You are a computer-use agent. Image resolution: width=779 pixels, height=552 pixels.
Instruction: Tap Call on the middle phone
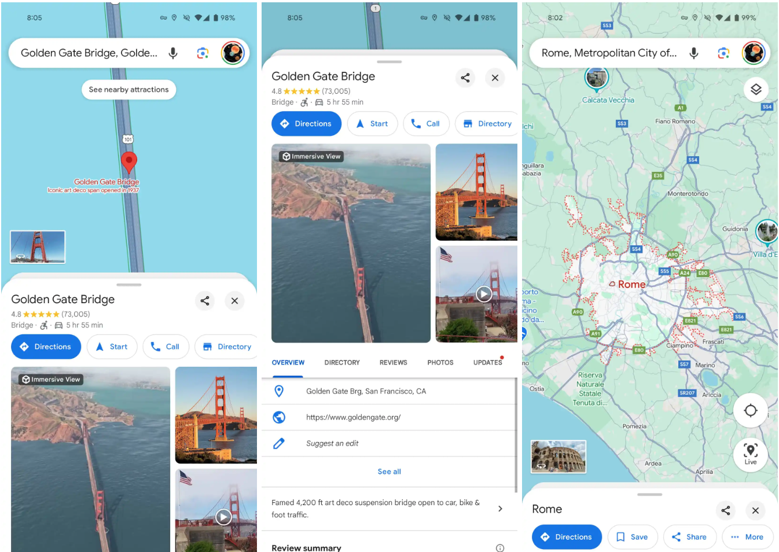point(426,124)
